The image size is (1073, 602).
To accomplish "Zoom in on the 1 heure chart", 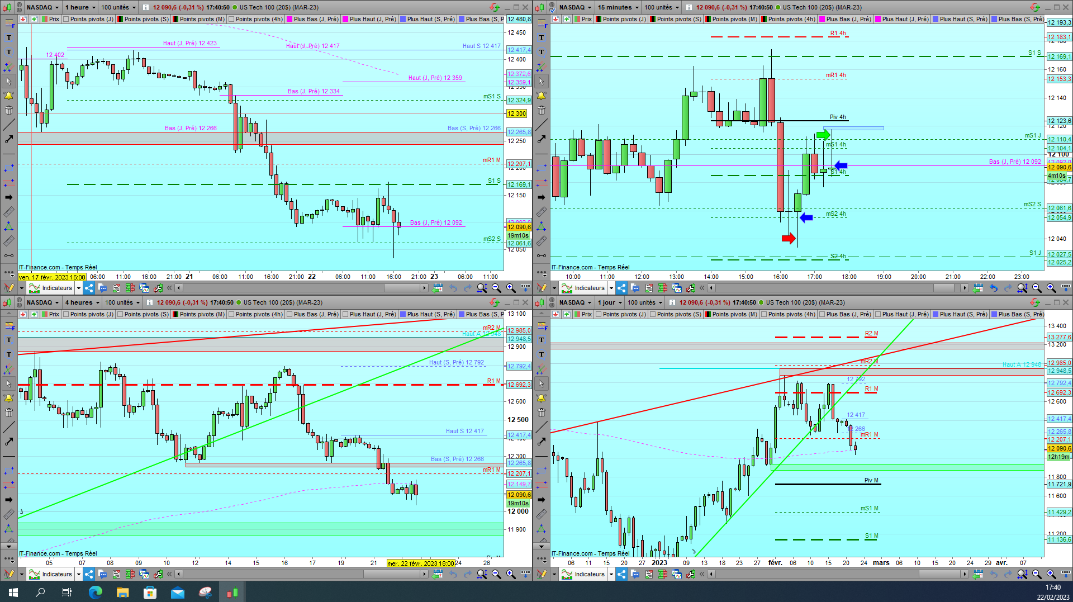I will point(511,288).
